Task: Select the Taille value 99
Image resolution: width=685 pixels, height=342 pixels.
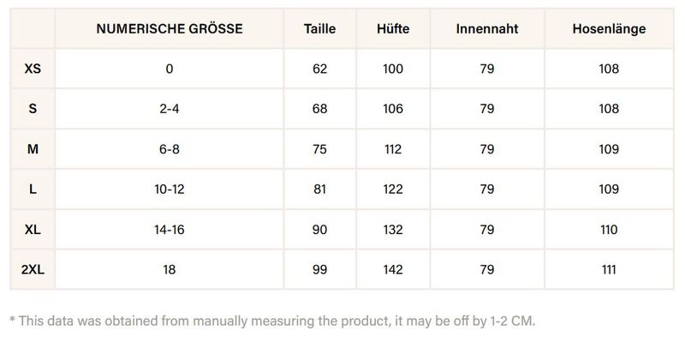Action: [319, 270]
